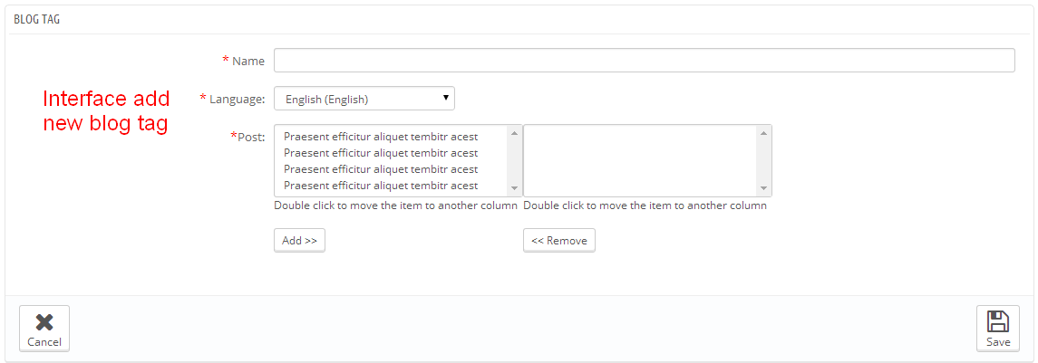
Task: Open the Language dropdown
Action: pos(364,99)
